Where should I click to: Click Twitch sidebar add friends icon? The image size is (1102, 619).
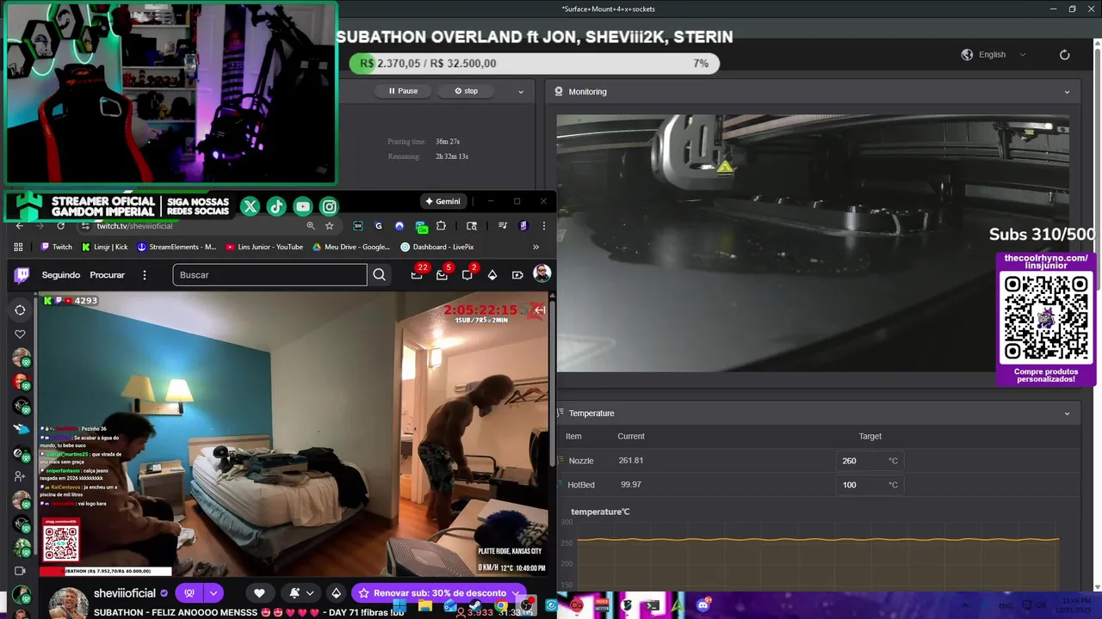pos(20,475)
